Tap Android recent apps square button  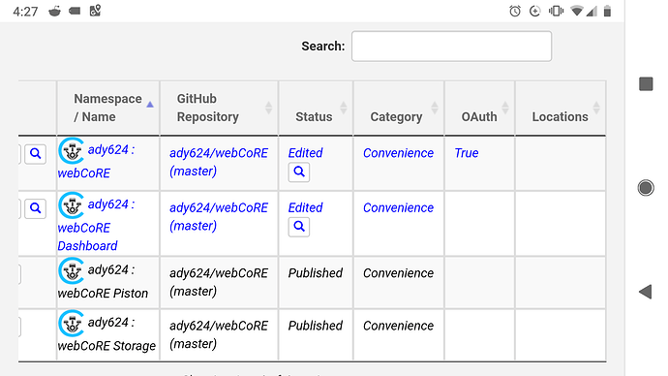pos(646,84)
